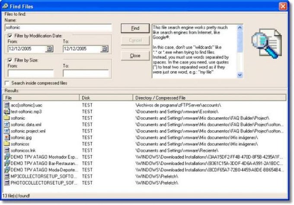
Task: Click the Find Files title bar app icon
Action: pyautogui.click(x=5, y=6)
